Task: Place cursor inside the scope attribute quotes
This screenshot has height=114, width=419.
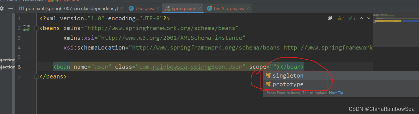Action: click(275, 67)
